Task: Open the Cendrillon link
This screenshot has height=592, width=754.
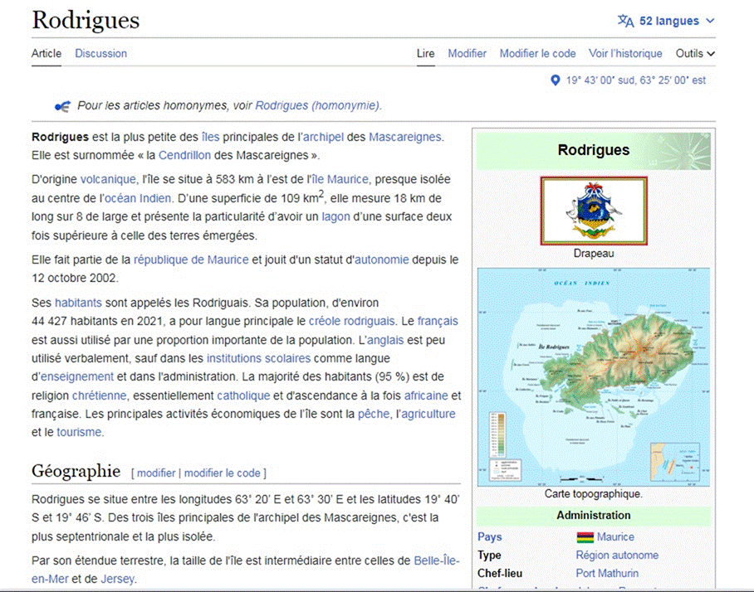Action: 184,155
